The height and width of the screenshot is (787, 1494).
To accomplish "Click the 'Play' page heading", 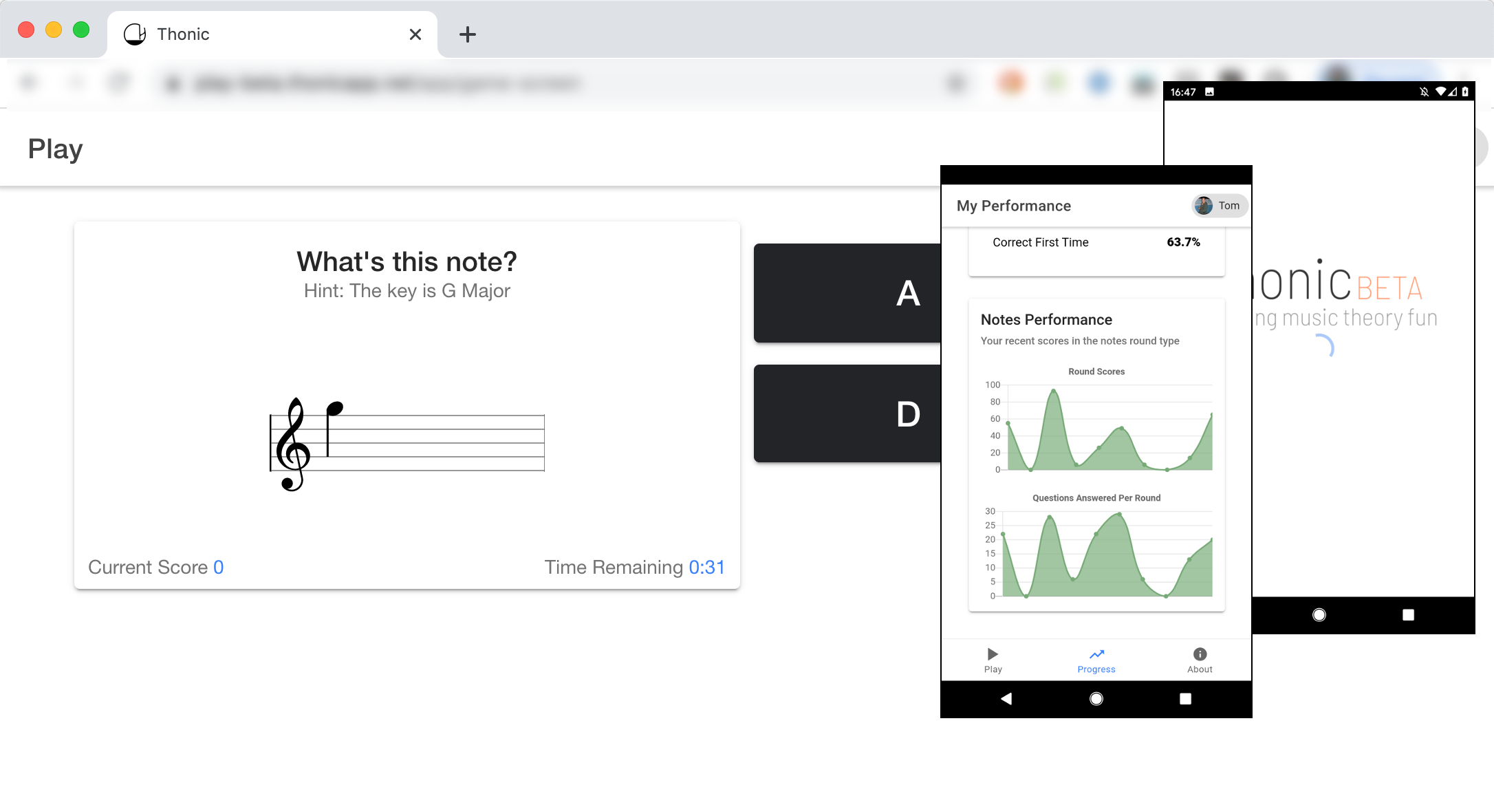I will [56, 149].
